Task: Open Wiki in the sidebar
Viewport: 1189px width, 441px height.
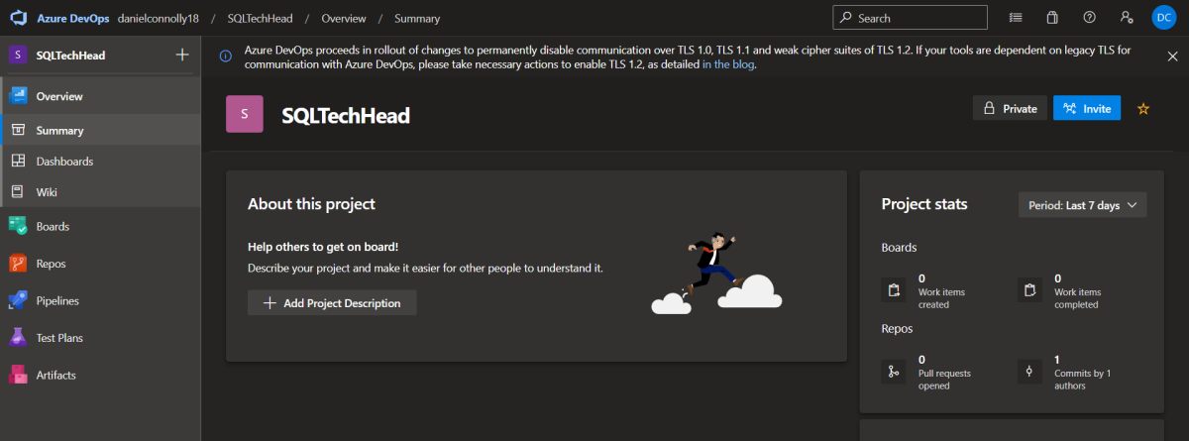Action: coord(100,191)
